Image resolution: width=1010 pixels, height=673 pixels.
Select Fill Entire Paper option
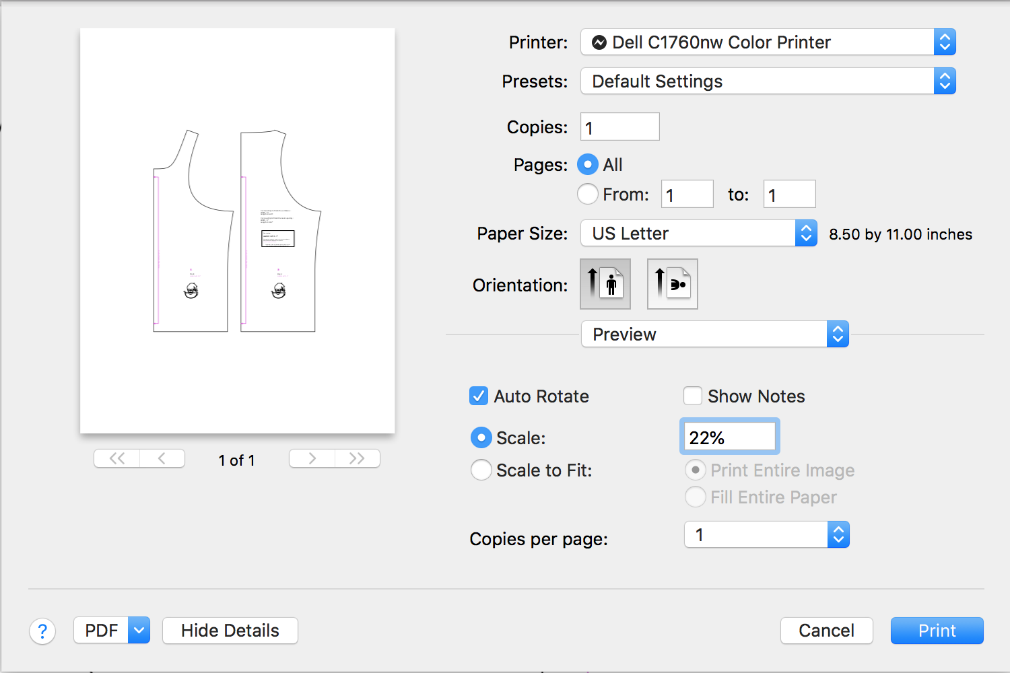(696, 497)
